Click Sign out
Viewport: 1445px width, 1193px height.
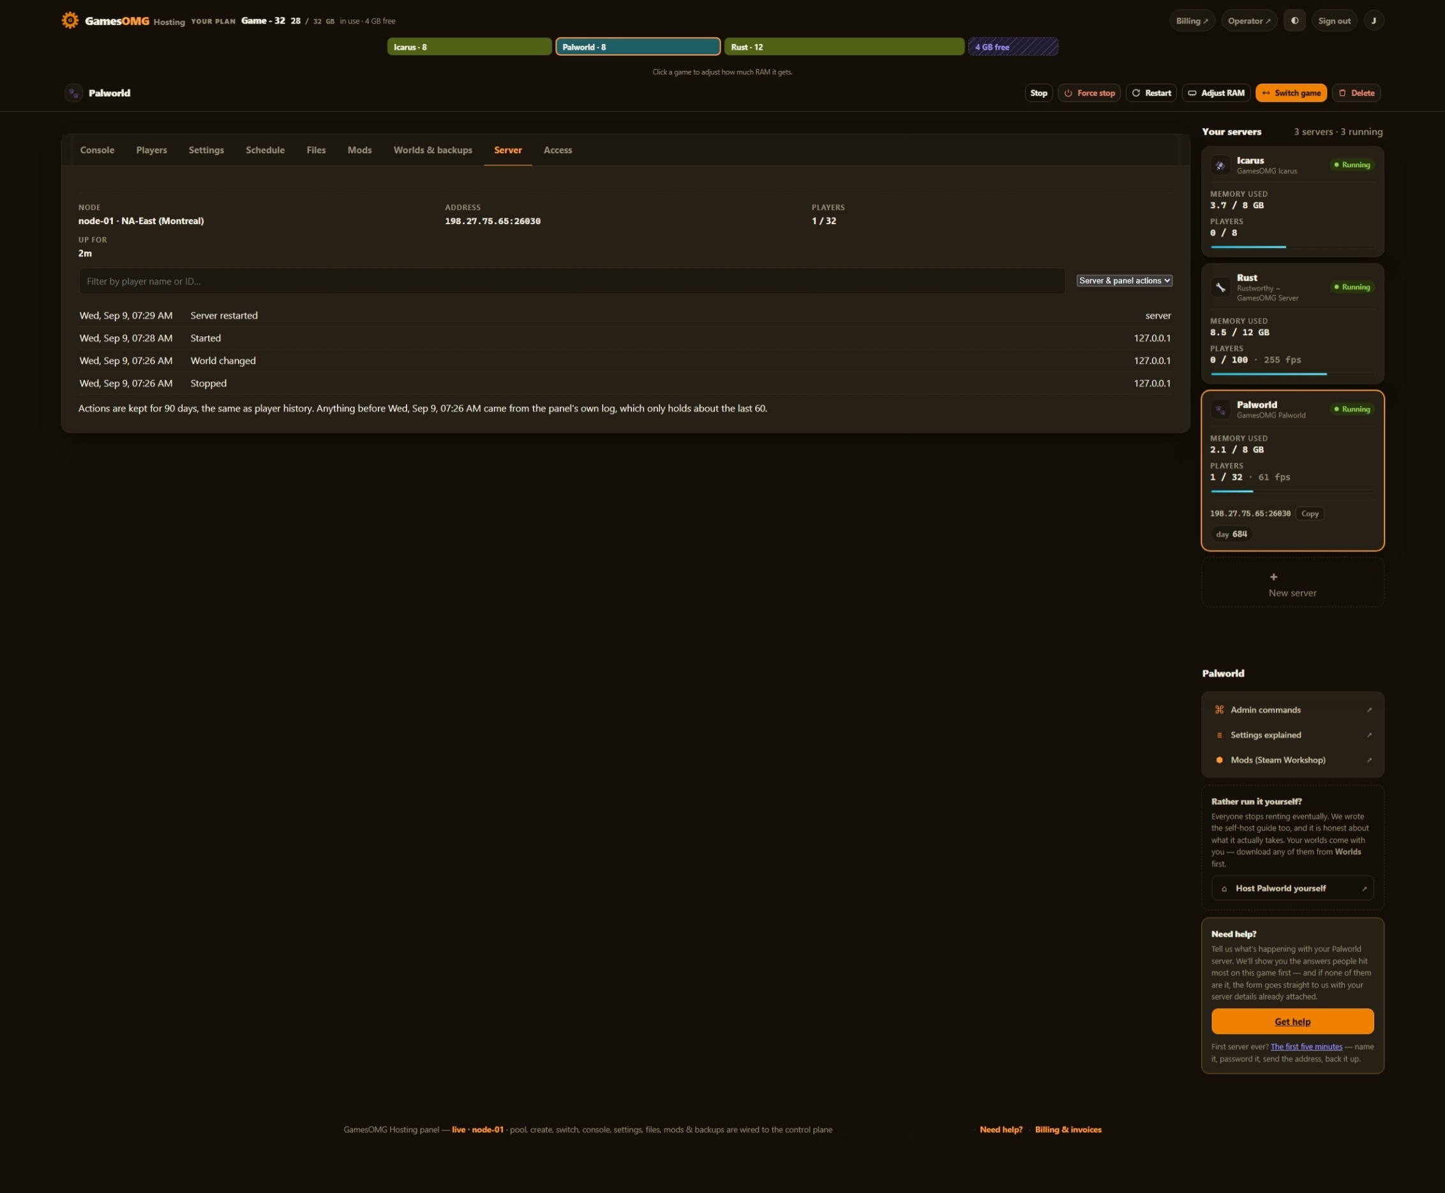[x=1335, y=20]
